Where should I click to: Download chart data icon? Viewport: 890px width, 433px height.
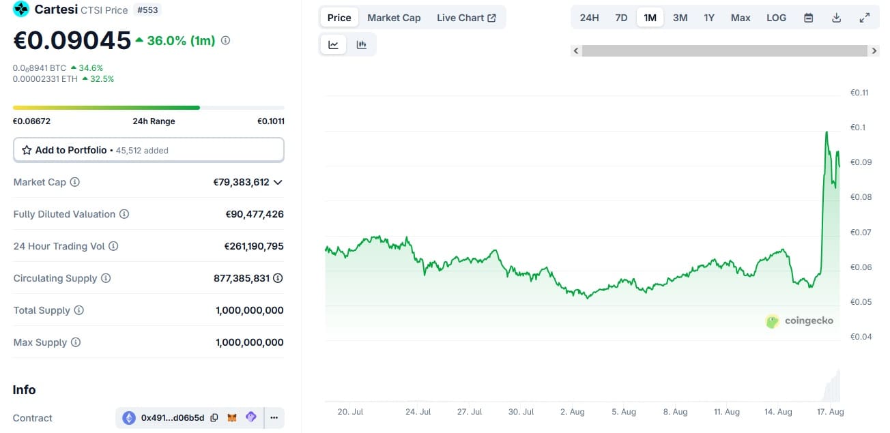point(836,18)
